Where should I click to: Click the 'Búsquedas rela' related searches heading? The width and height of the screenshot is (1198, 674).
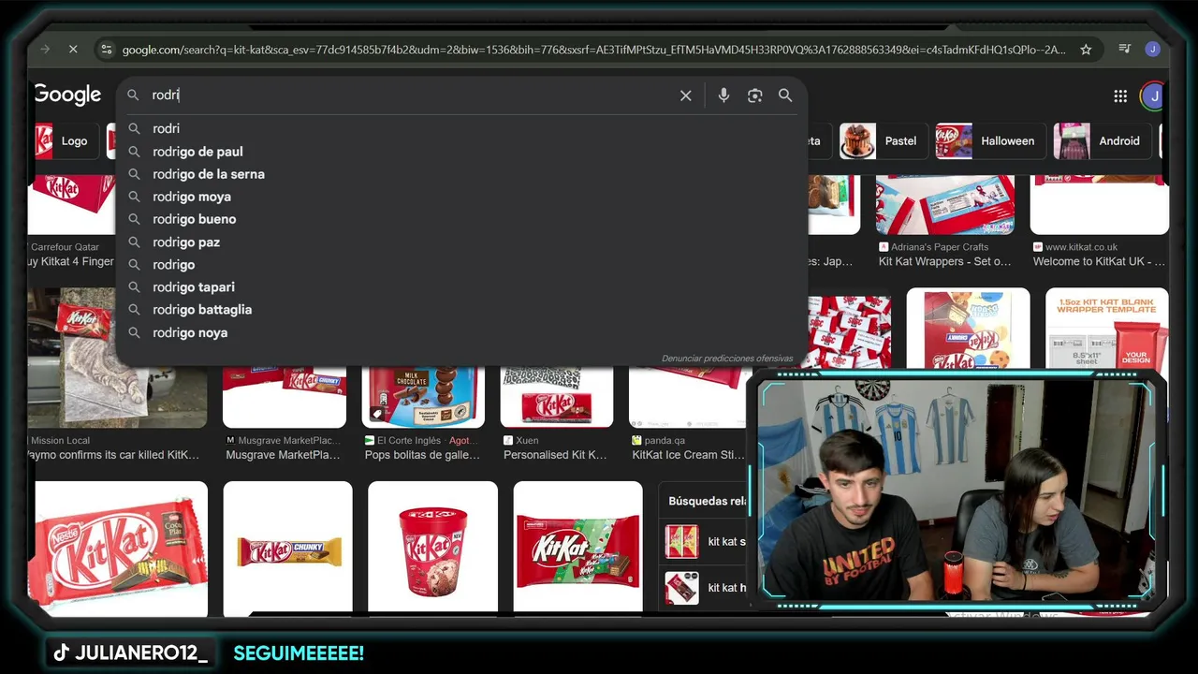click(707, 502)
